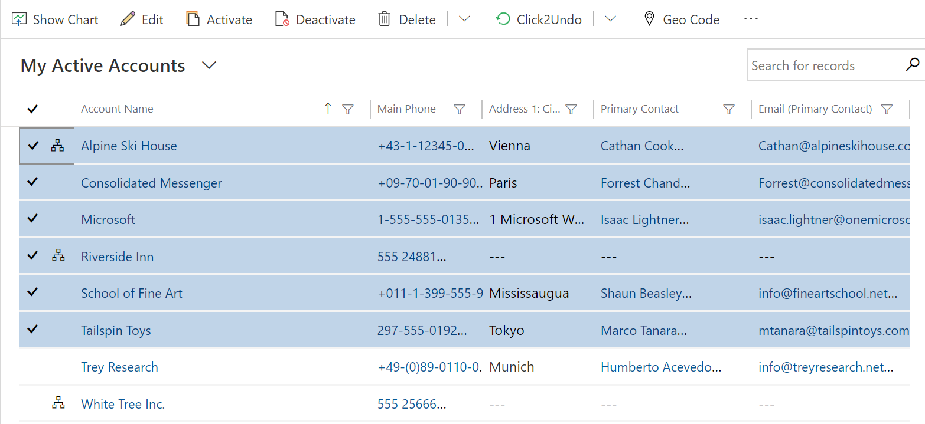Click email info@fineartschool.net

pyautogui.click(x=828, y=293)
